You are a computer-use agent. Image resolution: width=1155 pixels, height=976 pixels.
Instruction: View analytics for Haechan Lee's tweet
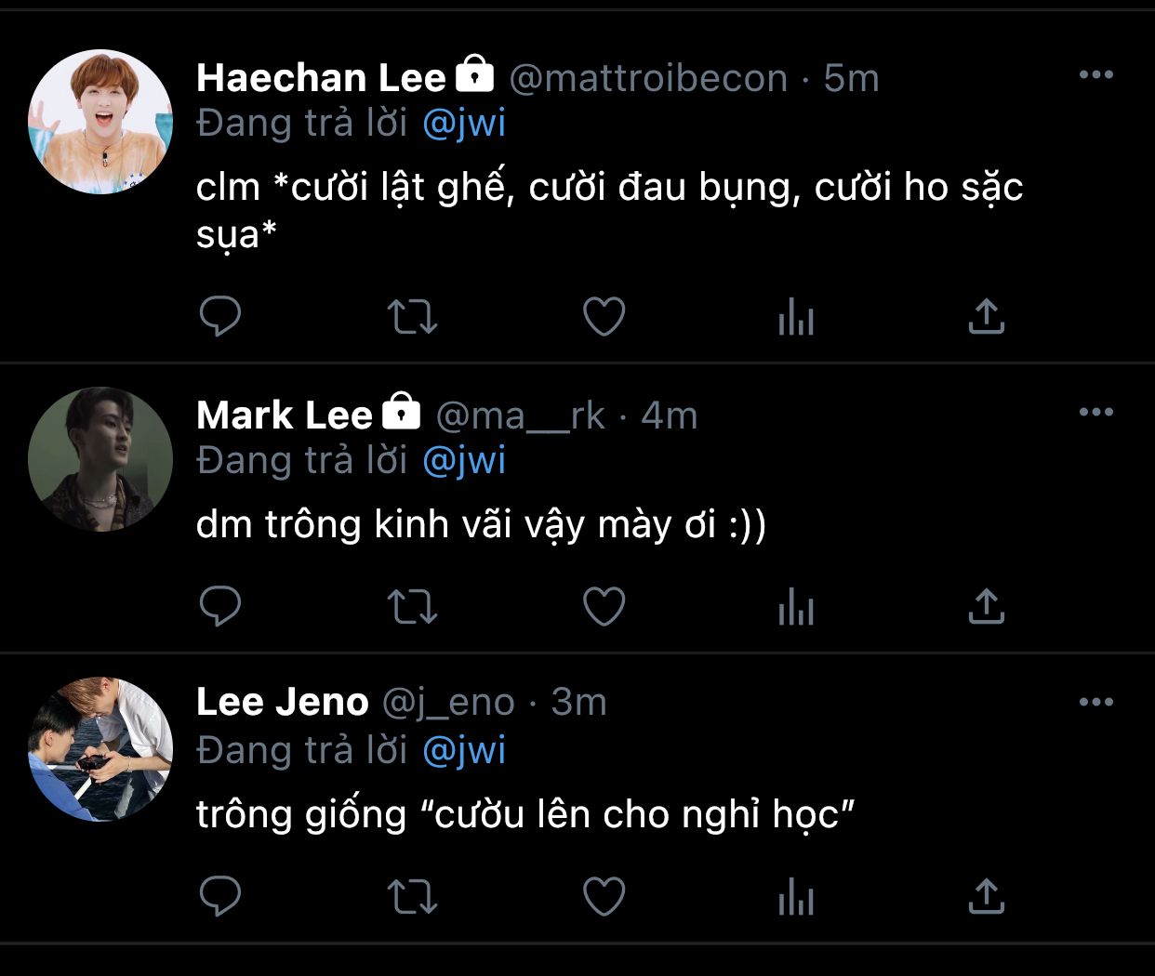tap(796, 317)
